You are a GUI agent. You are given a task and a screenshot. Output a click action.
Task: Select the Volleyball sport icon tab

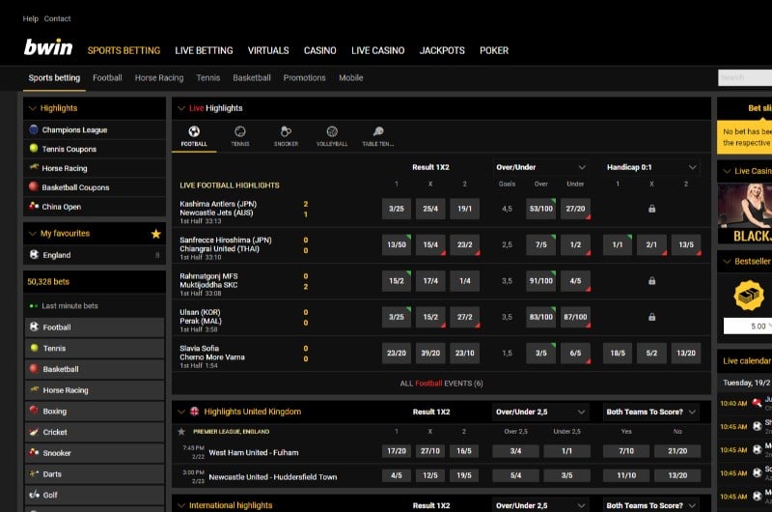(x=332, y=135)
